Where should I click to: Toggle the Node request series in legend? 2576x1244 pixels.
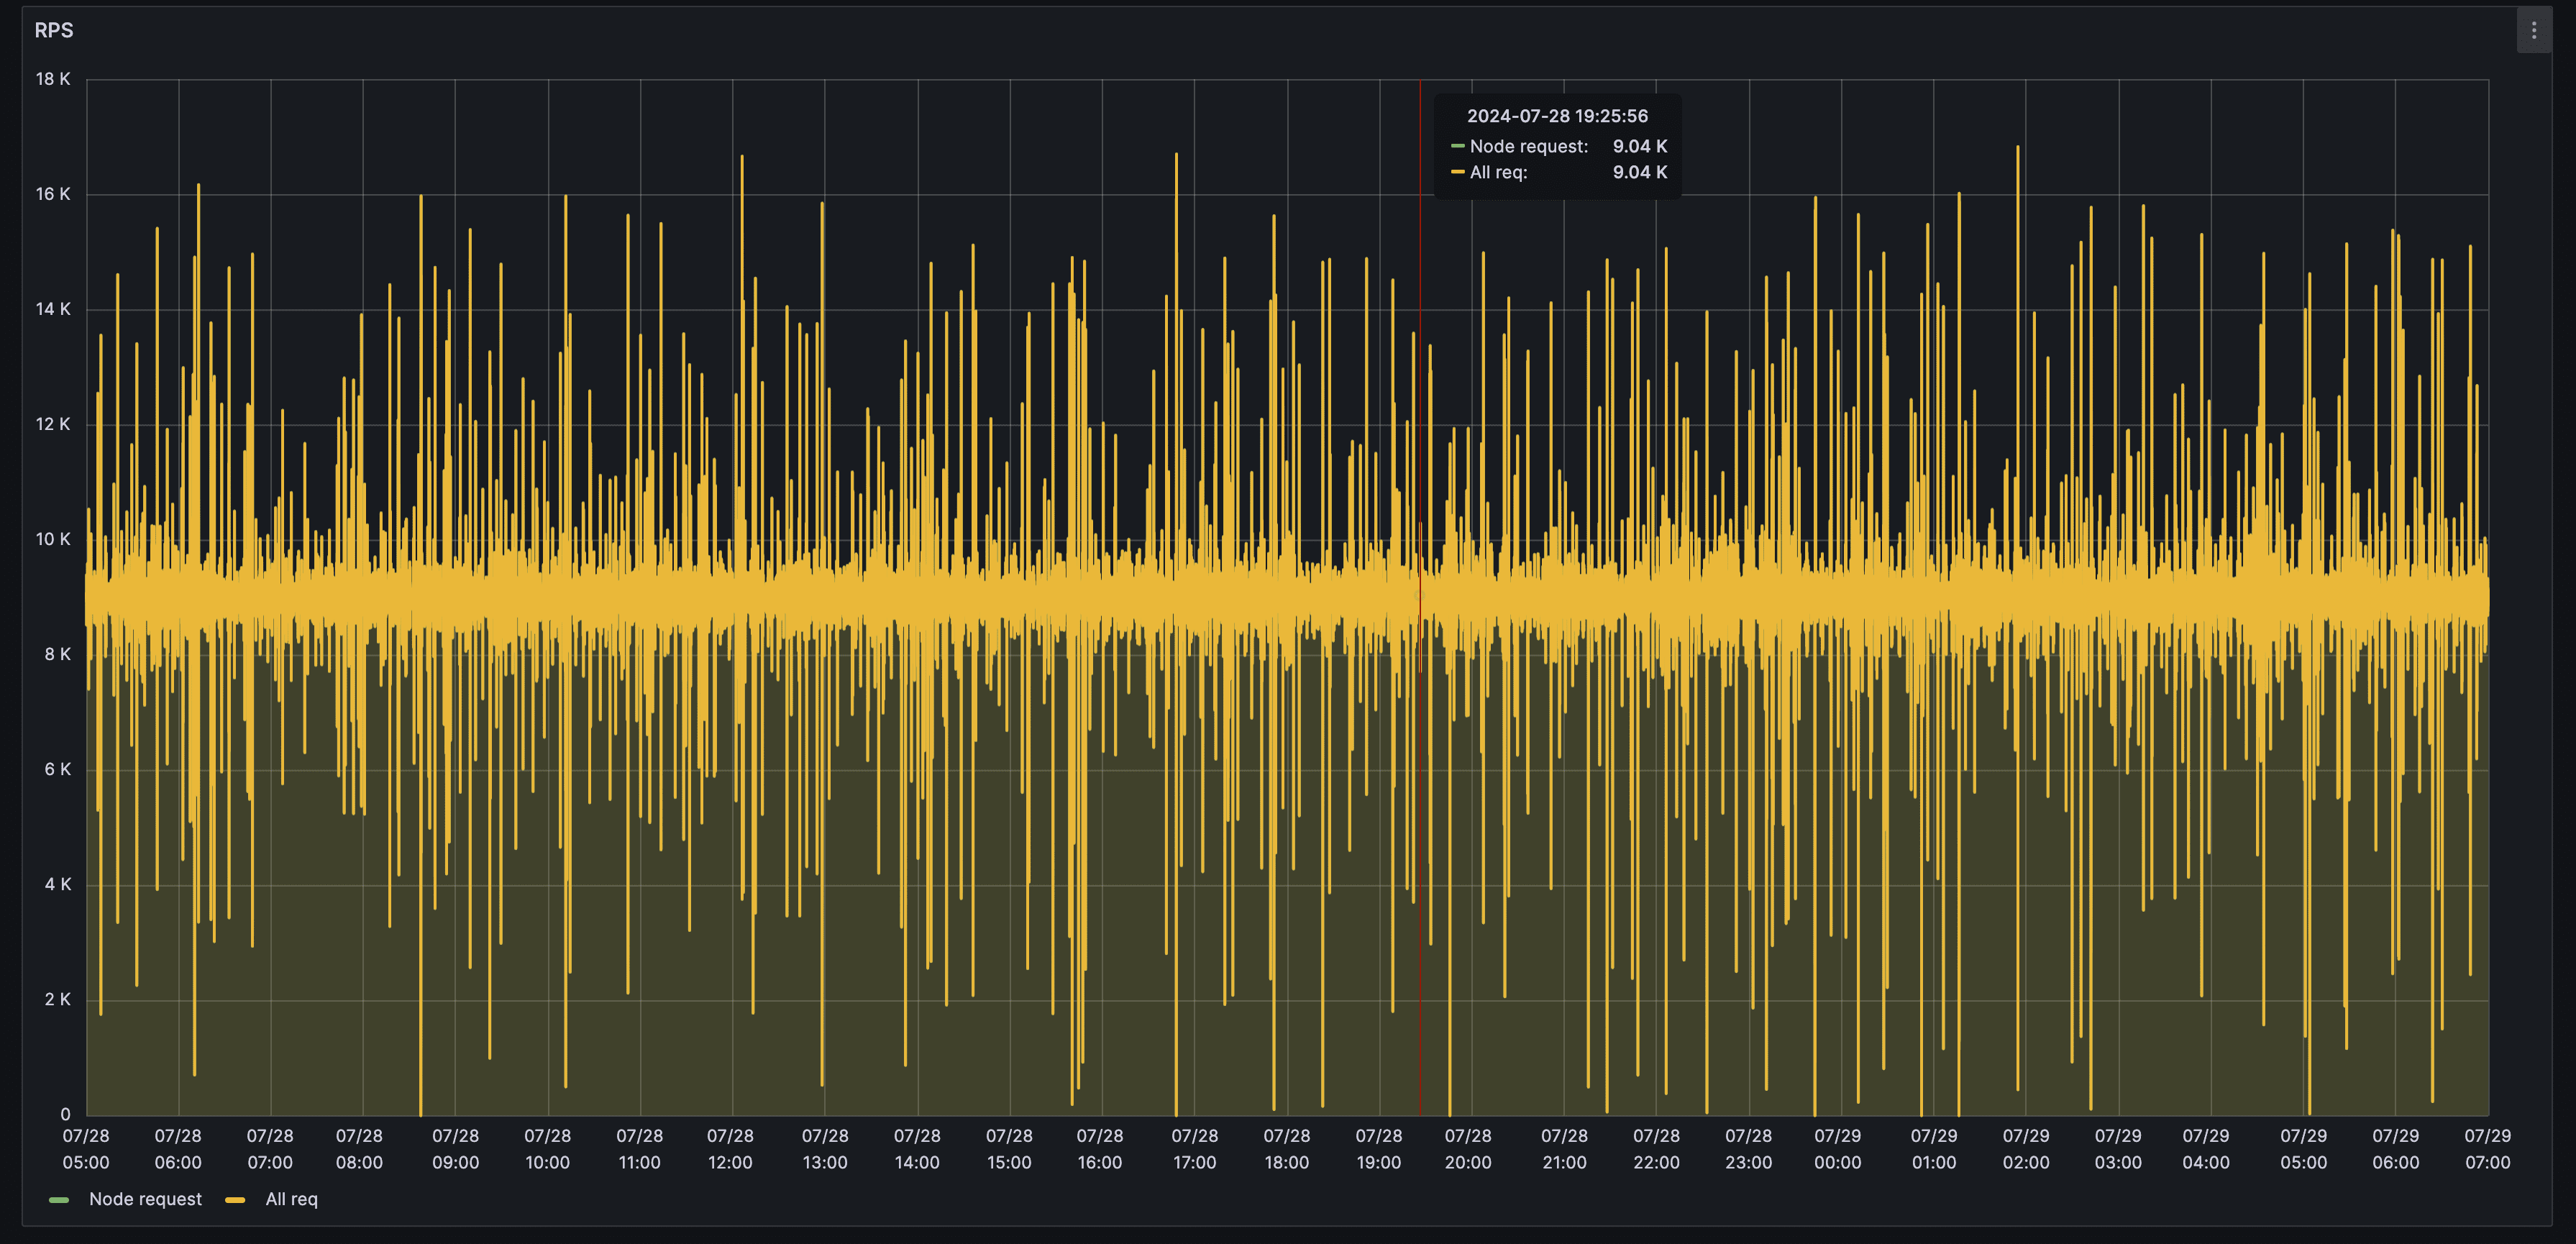pyautogui.click(x=145, y=1199)
